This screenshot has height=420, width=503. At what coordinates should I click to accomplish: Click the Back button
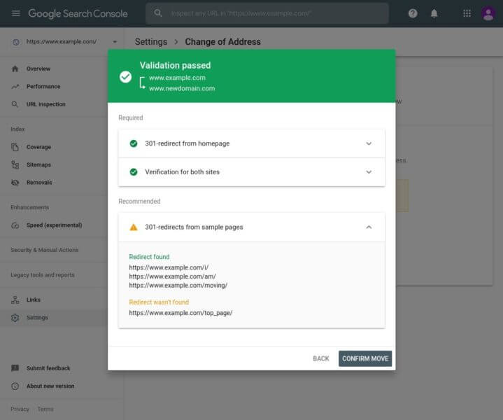pyautogui.click(x=321, y=358)
